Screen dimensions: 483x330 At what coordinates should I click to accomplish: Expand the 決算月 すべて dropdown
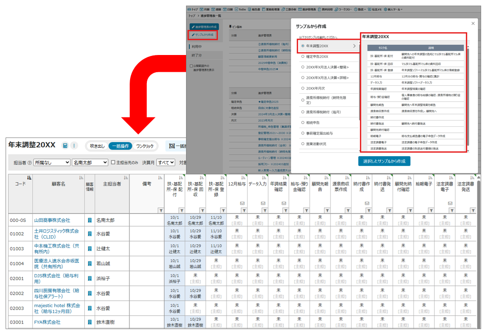click(x=166, y=163)
